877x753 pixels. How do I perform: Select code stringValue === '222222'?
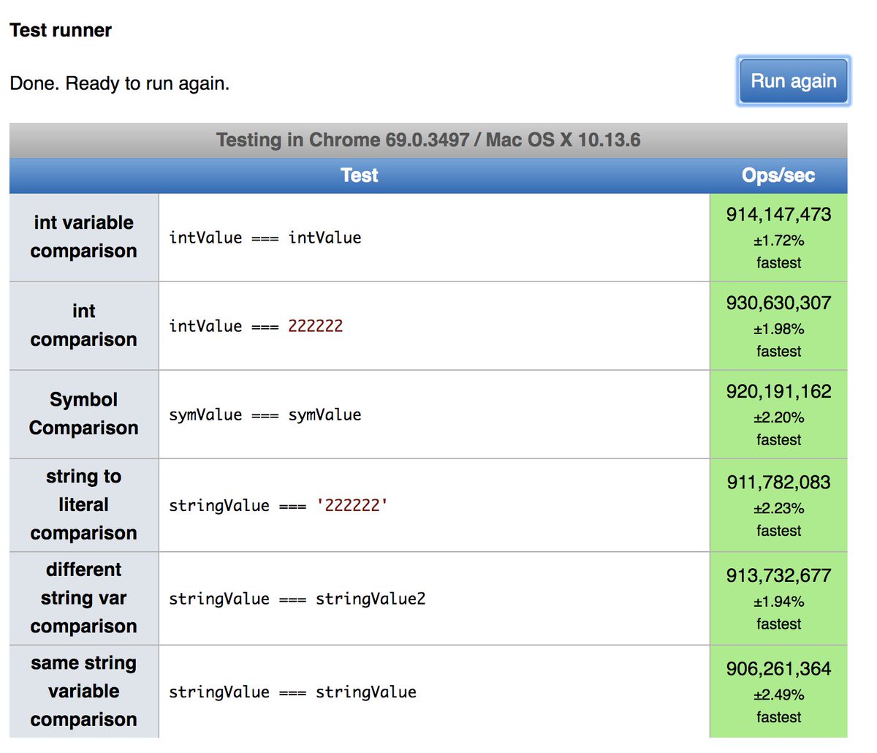pos(278,505)
